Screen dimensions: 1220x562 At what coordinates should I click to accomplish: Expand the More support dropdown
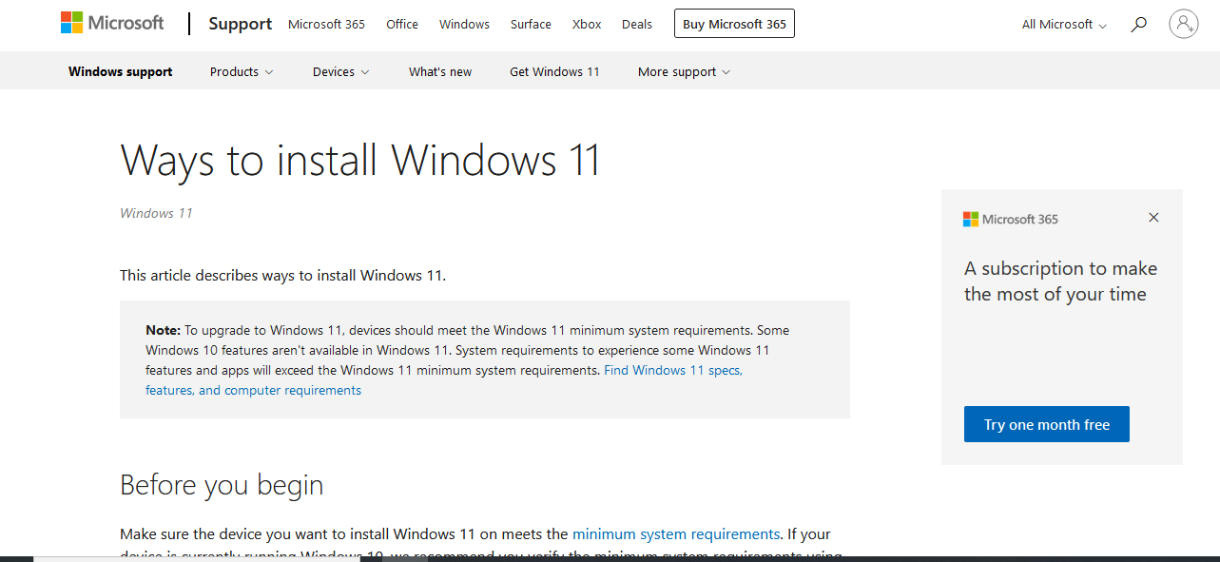pyautogui.click(x=684, y=71)
